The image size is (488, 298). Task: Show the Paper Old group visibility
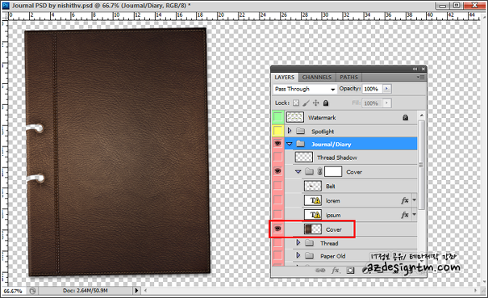(x=277, y=256)
